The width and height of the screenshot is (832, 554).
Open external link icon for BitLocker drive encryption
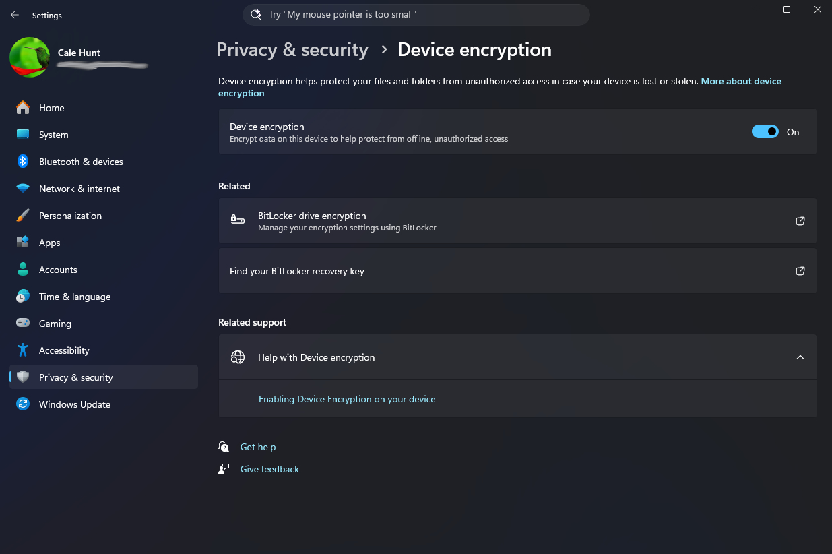click(800, 221)
